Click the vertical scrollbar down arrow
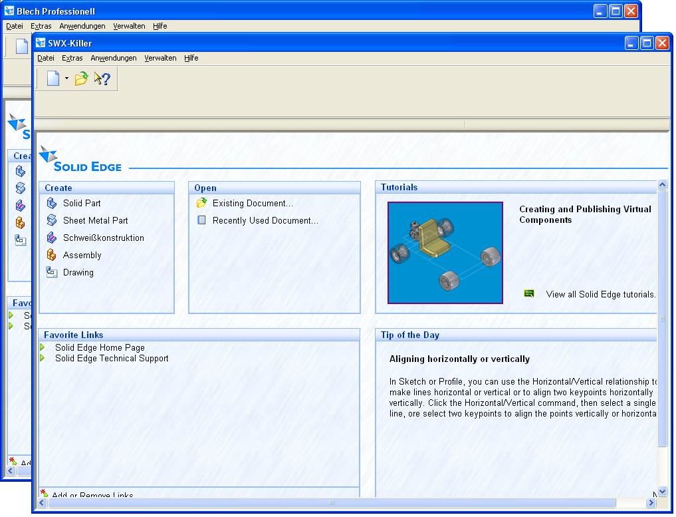The width and height of the screenshot is (676, 517). coord(663,491)
